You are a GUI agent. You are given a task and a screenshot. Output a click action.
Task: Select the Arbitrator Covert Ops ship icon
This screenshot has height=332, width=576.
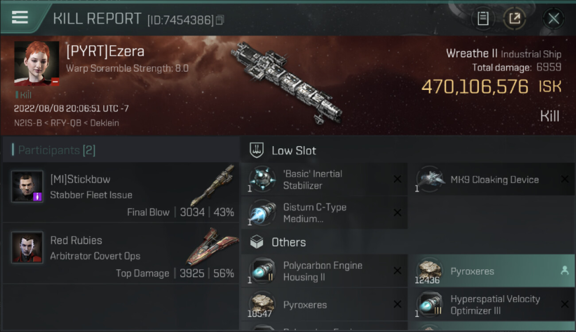click(206, 247)
